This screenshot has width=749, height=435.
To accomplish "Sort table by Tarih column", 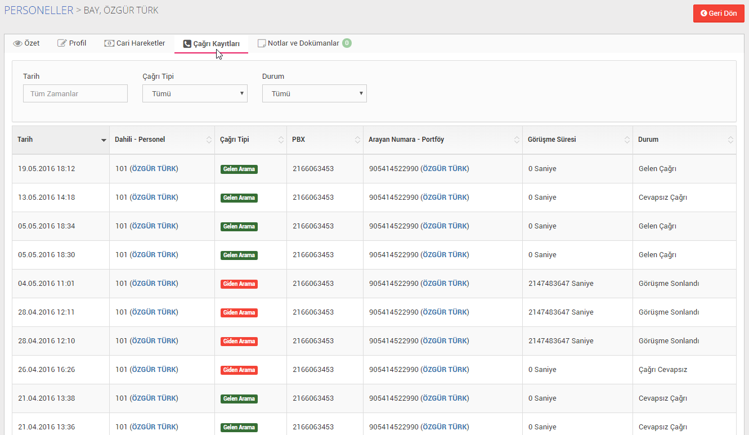I will tap(61, 140).
